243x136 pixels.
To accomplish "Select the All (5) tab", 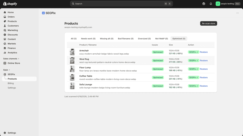I will pos(74,39).
